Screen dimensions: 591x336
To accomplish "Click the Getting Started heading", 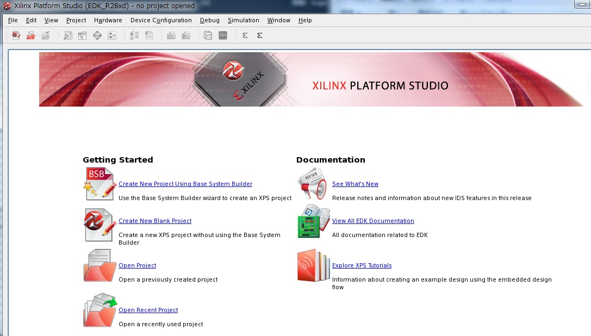I will pos(118,160).
